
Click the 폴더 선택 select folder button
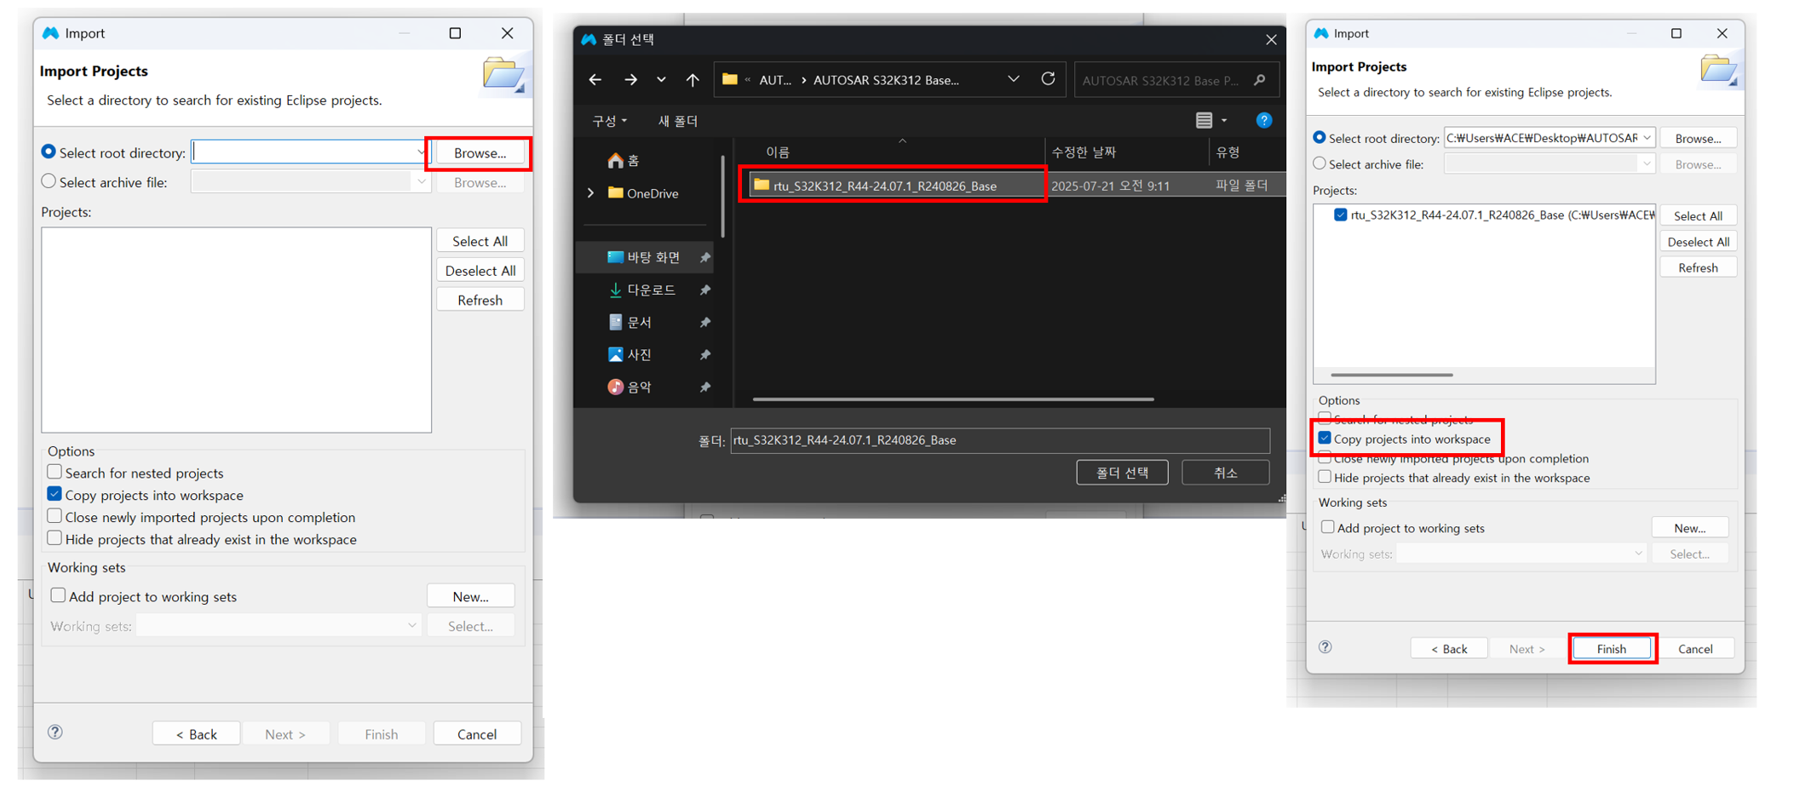pyautogui.click(x=1122, y=473)
